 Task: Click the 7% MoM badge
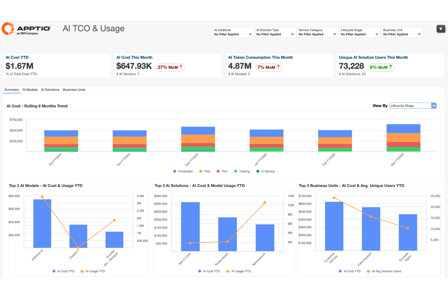pos(269,67)
